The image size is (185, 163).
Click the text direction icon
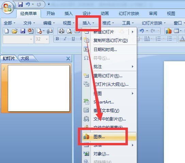point(147,38)
